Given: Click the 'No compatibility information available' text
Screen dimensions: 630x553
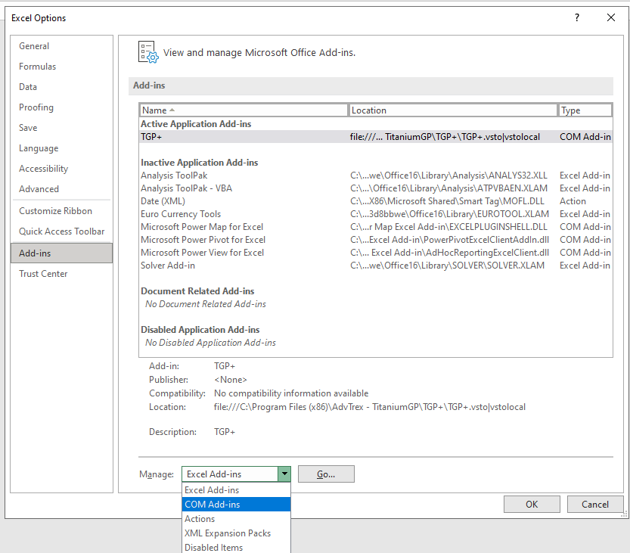Looking at the screenshot, I should tap(291, 393).
